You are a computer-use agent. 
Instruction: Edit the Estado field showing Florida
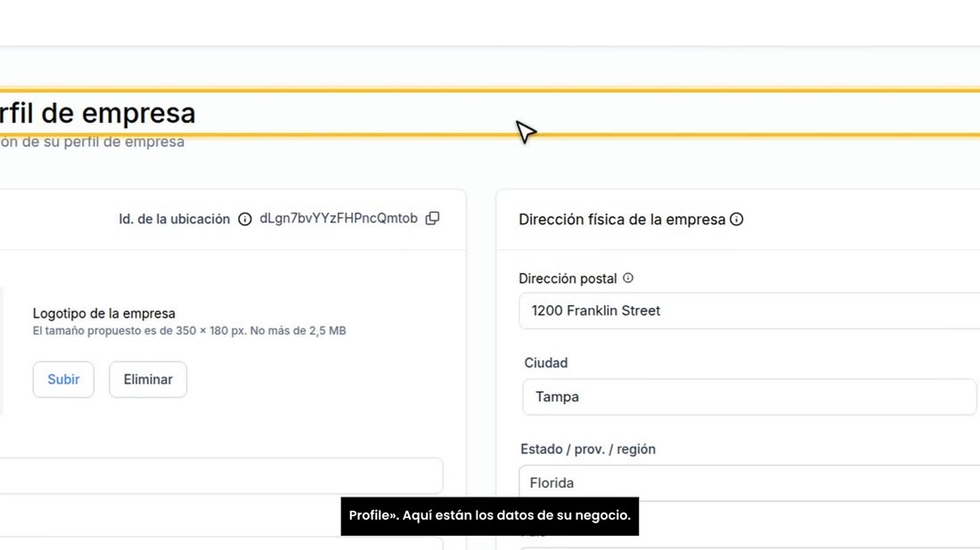(749, 482)
